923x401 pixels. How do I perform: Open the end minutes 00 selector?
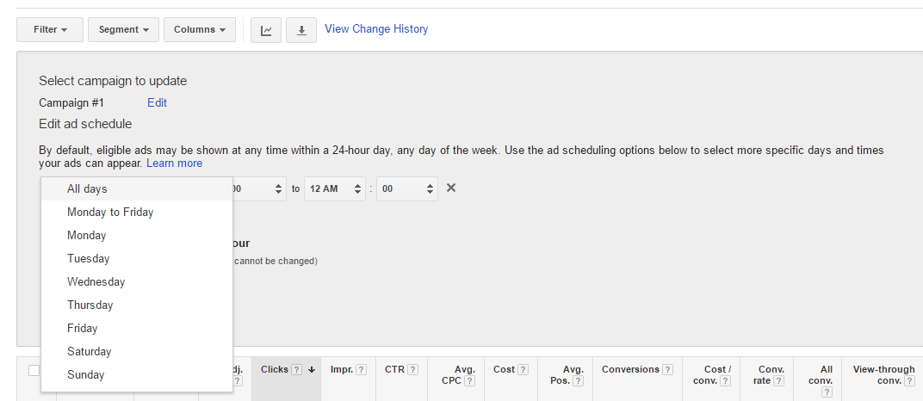click(x=406, y=188)
